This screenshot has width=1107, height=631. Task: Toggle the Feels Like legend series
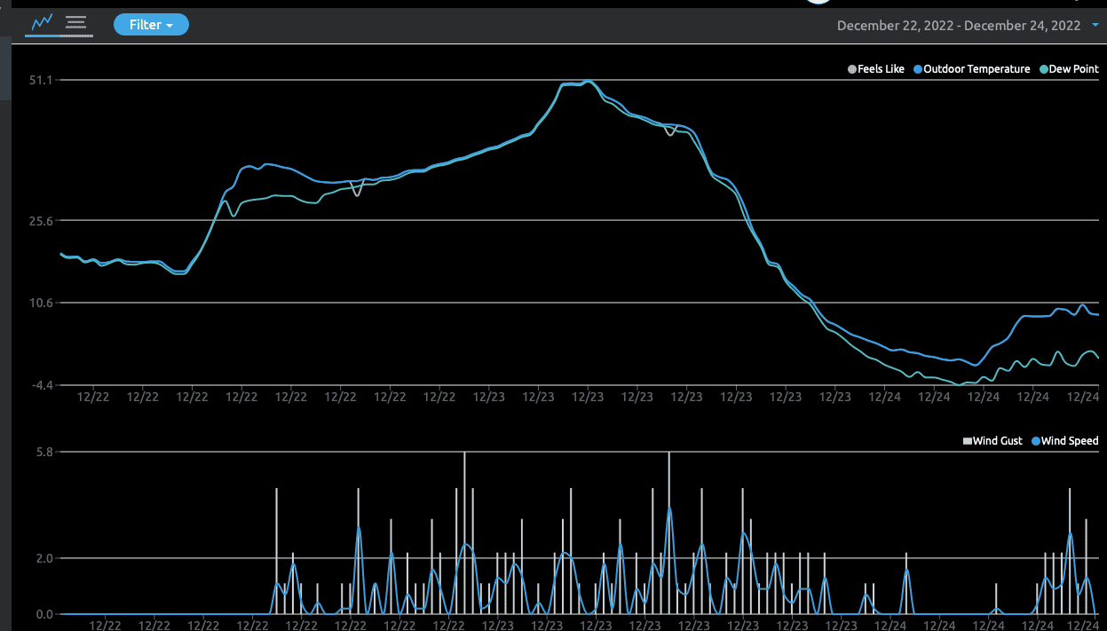pyautogui.click(x=876, y=69)
